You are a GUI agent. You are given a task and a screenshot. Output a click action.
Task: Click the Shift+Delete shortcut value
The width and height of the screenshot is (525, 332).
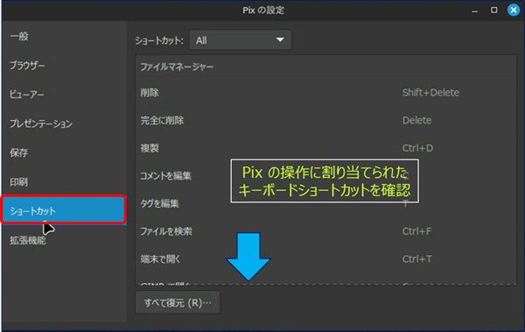click(430, 93)
